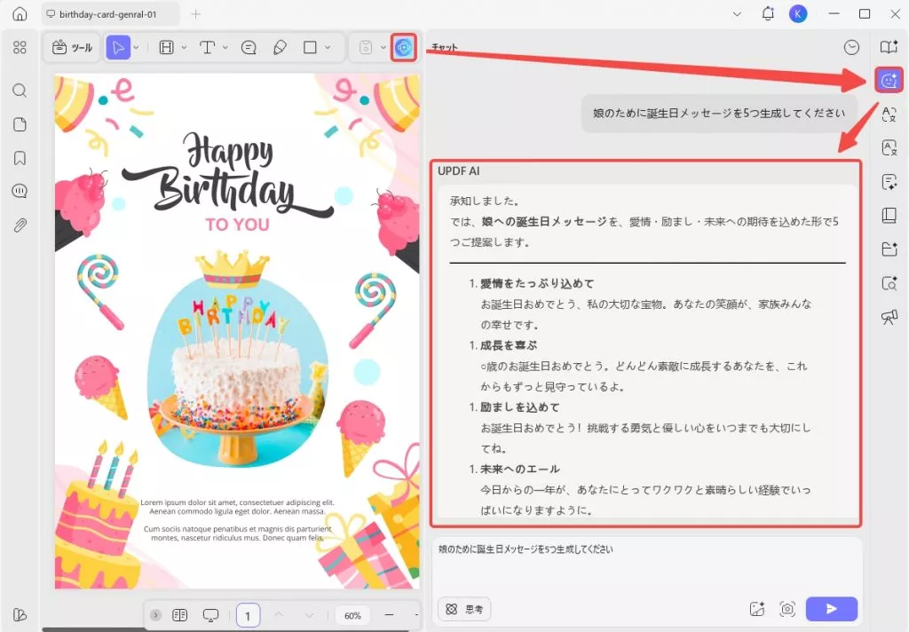This screenshot has height=632, width=909.
Task: Toggle two-page view icon in bottom bar
Action: tap(179, 615)
